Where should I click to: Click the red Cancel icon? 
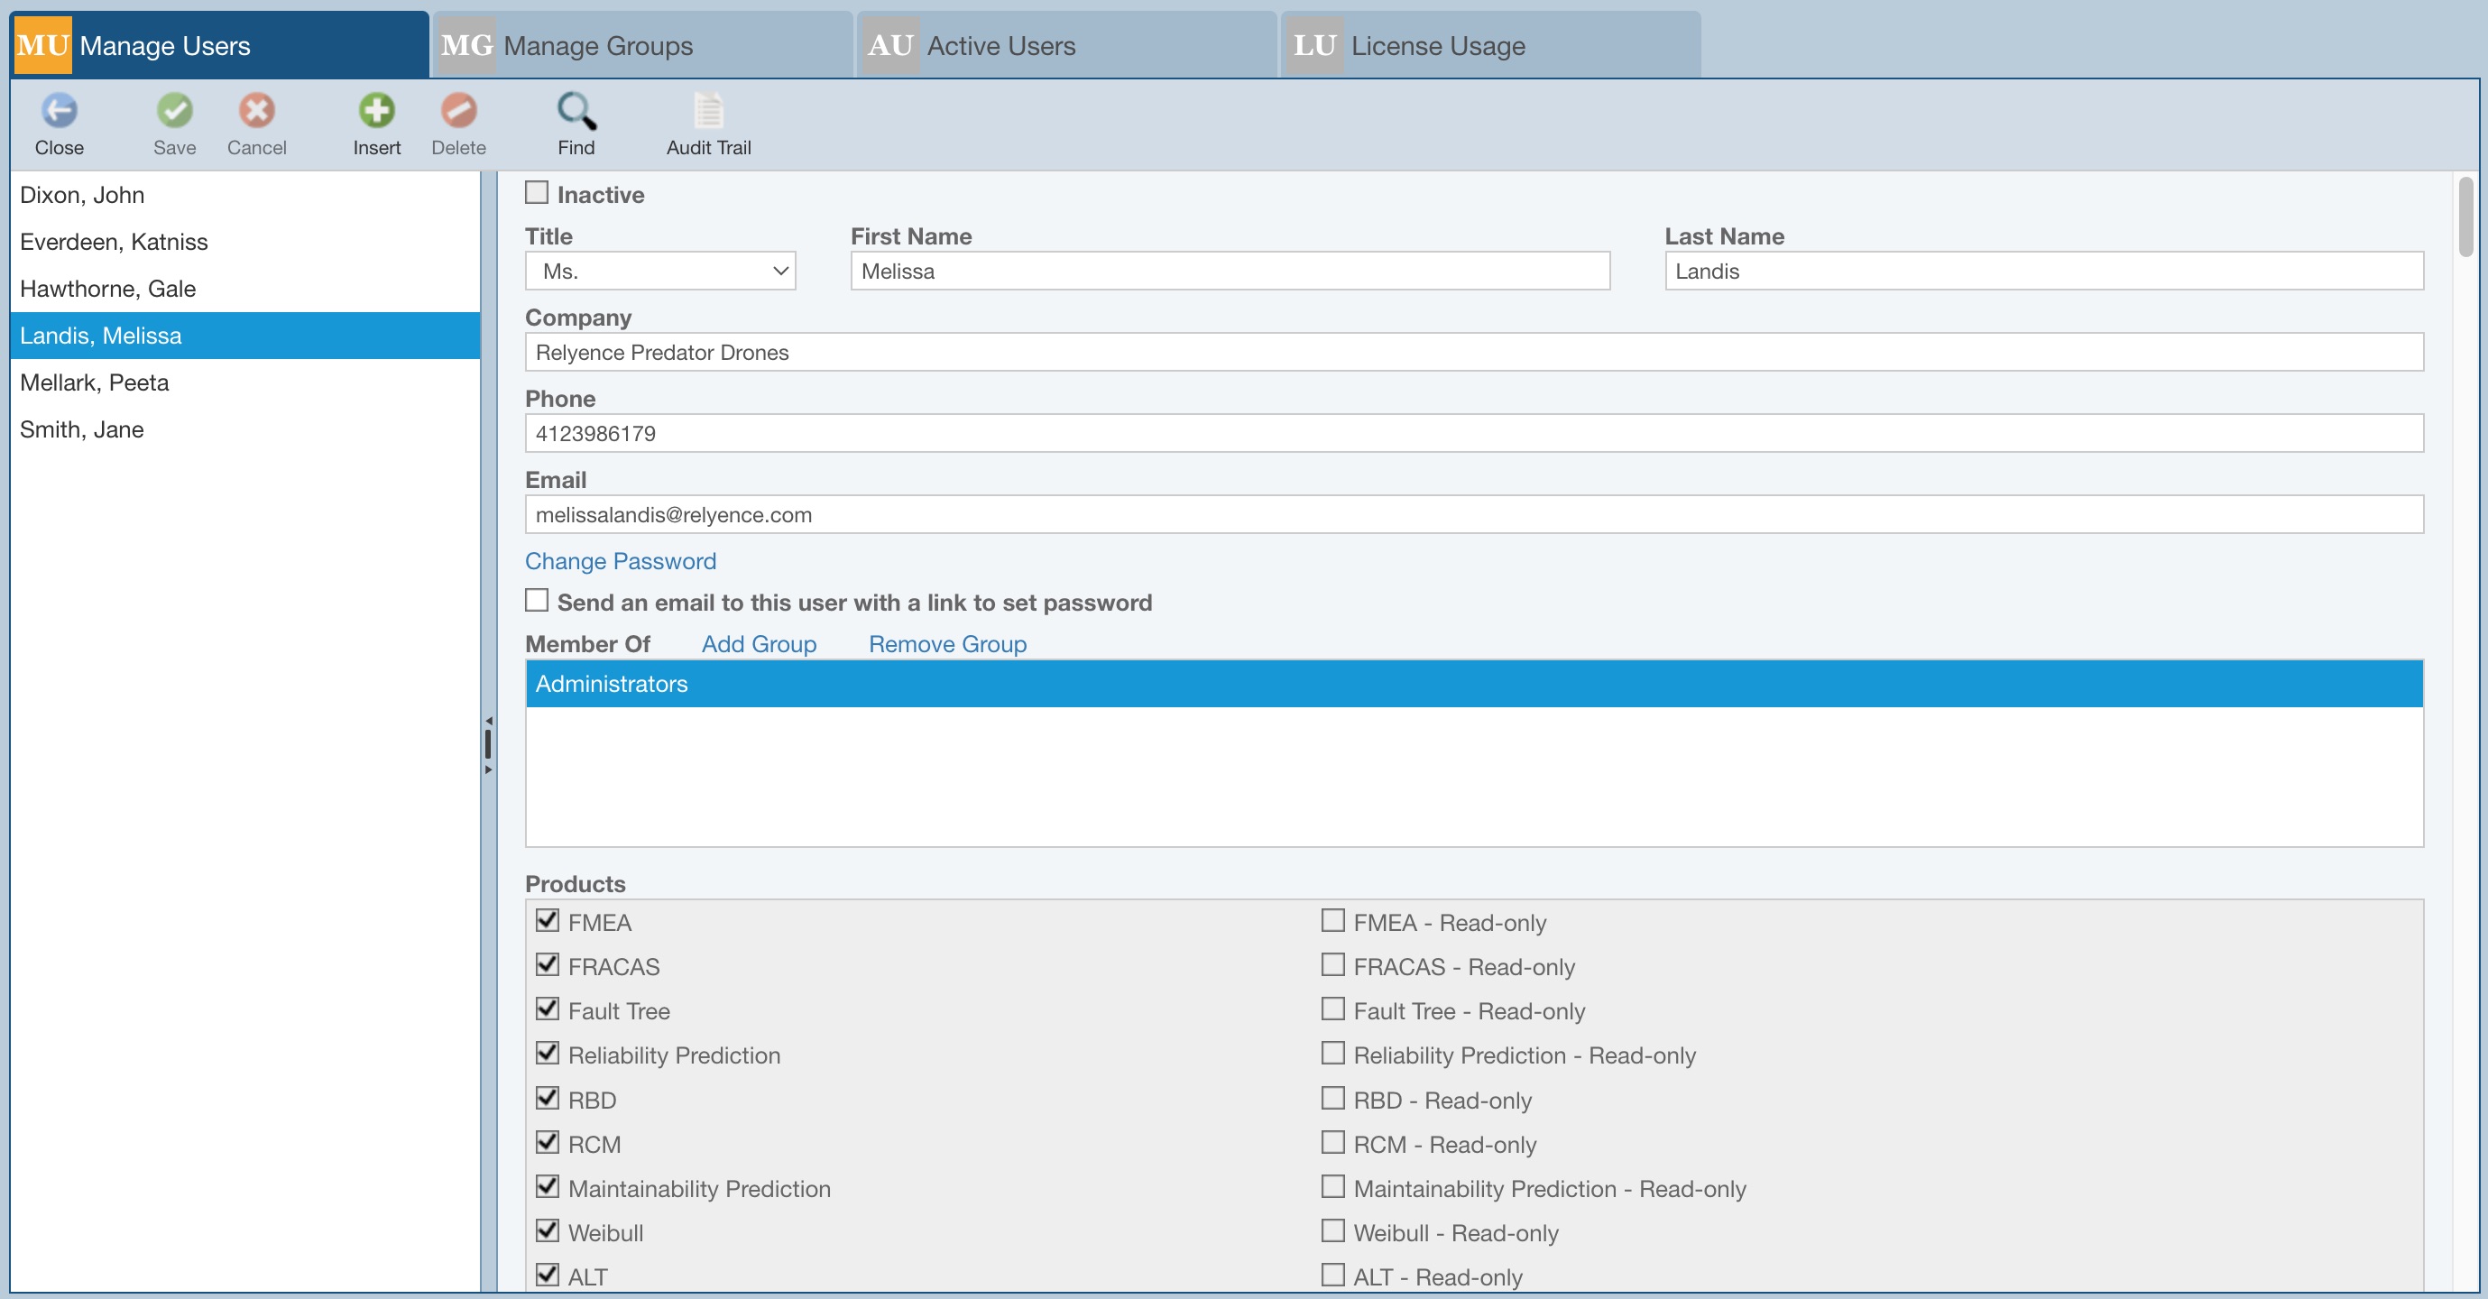pyautogui.click(x=256, y=111)
